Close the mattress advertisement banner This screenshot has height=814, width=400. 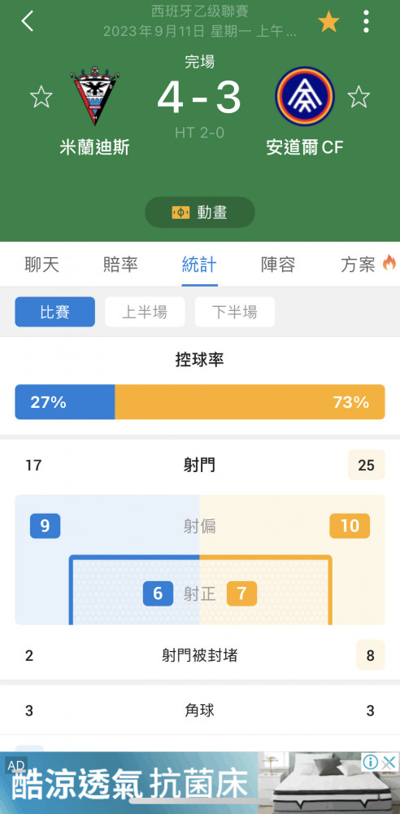(x=389, y=763)
